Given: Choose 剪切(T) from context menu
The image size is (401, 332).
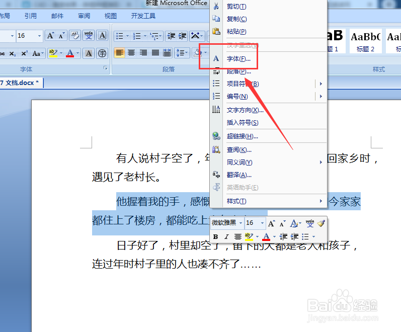Looking at the screenshot, I should point(269,7).
